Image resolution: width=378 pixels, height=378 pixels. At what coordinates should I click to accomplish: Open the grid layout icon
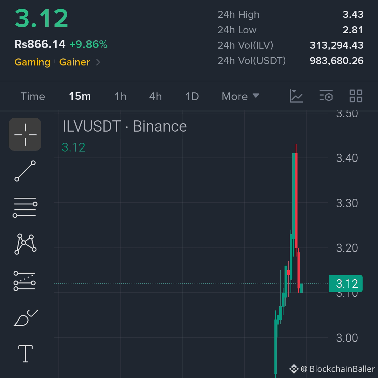(x=356, y=96)
